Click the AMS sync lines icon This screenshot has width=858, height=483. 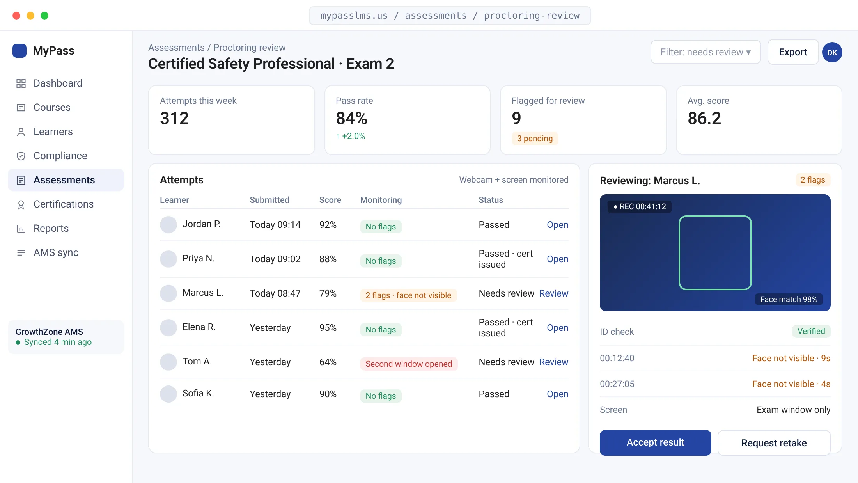click(21, 253)
